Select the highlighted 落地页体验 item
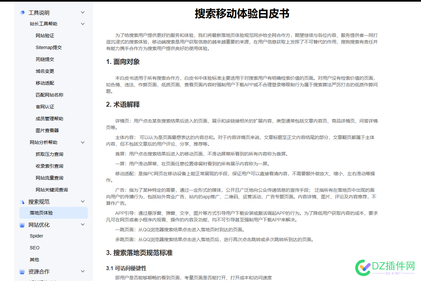Screen dimensions: 421x281 pos(54,213)
